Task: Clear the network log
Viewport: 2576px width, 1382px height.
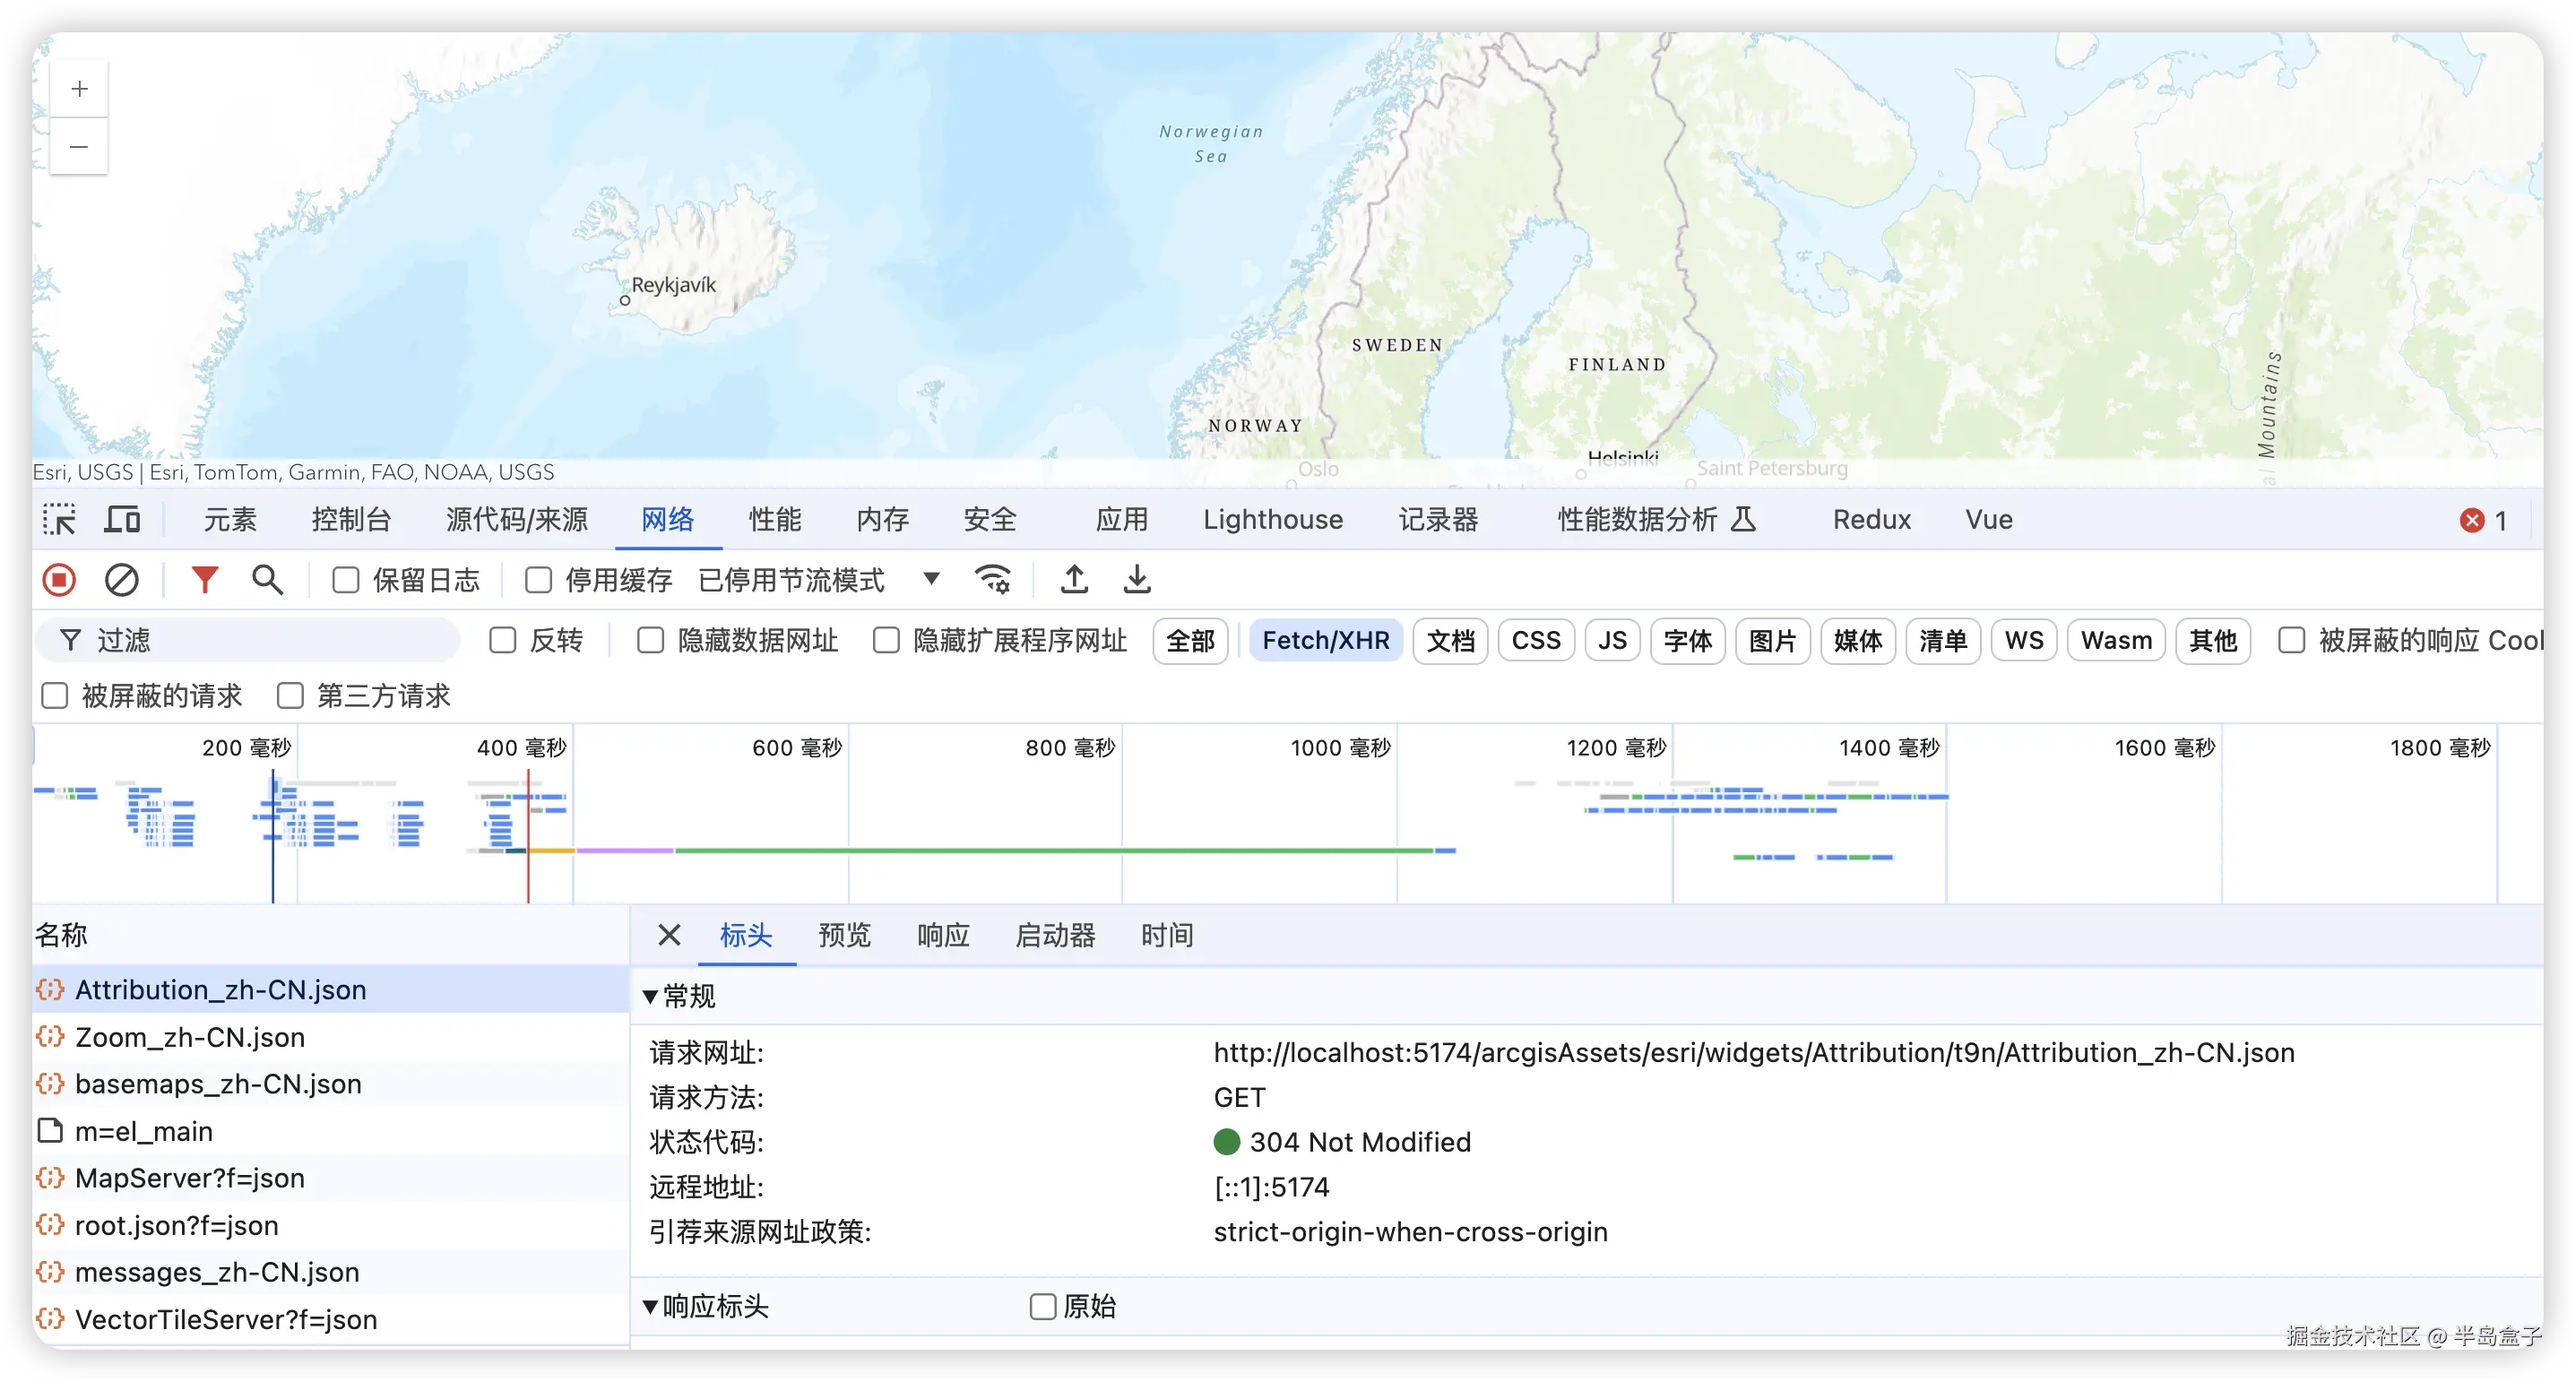Action: [121, 580]
